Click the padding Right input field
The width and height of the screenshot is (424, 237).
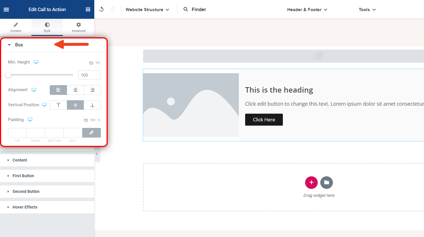pyautogui.click(x=36, y=133)
